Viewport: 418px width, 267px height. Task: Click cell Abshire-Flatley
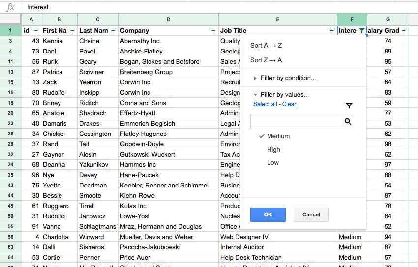coord(168,52)
